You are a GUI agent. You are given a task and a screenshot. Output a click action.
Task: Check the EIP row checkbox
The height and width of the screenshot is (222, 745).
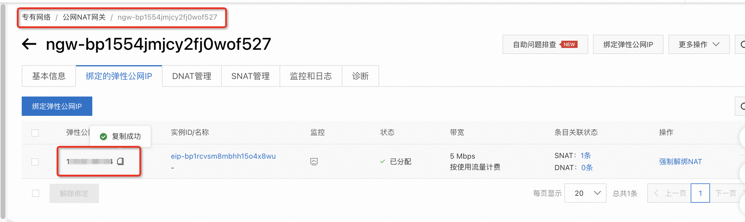coord(35,162)
